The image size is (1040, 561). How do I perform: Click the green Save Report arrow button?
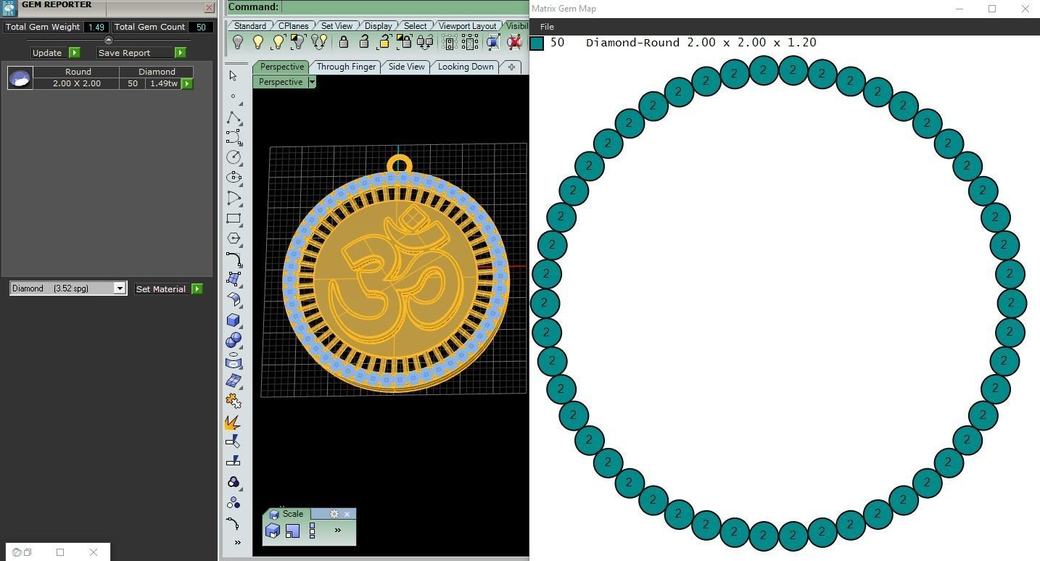pyautogui.click(x=180, y=53)
